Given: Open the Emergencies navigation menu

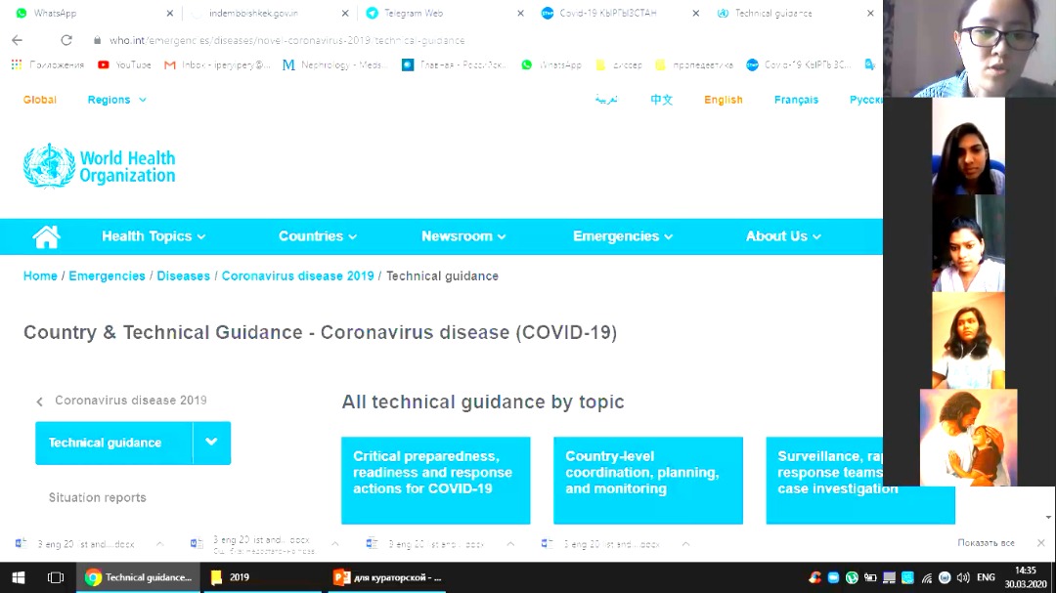Looking at the screenshot, I should tap(623, 236).
